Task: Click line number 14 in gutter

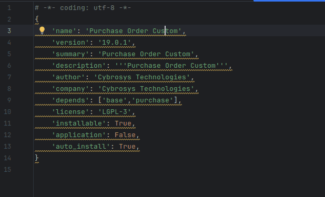Action: 7,158
